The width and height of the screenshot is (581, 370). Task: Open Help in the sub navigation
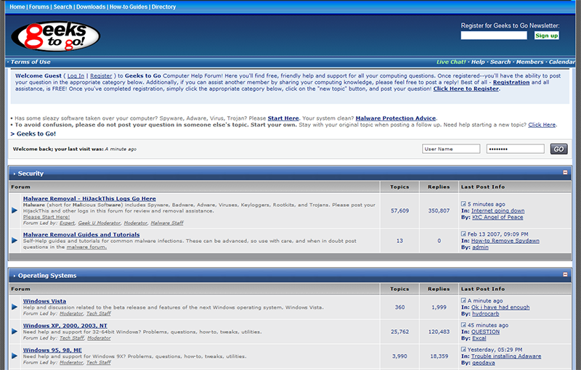pyautogui.click(x=478, y=62)
